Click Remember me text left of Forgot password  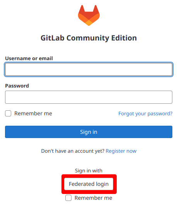pyautogui.click(x=33, y=113)
